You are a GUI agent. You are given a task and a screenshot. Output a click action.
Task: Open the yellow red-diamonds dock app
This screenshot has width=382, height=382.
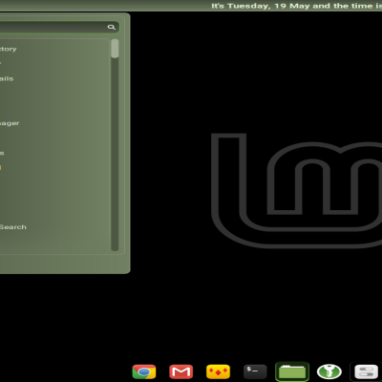click(x=218, y=371)
